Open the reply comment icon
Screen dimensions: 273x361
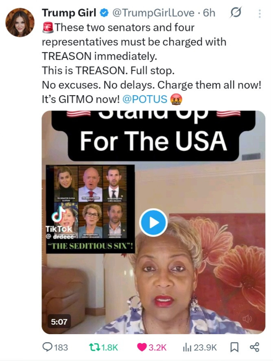tap(48, 347)
